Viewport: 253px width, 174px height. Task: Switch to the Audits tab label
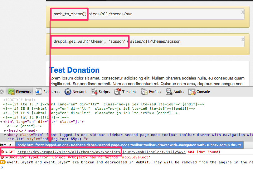click(179, 92)
